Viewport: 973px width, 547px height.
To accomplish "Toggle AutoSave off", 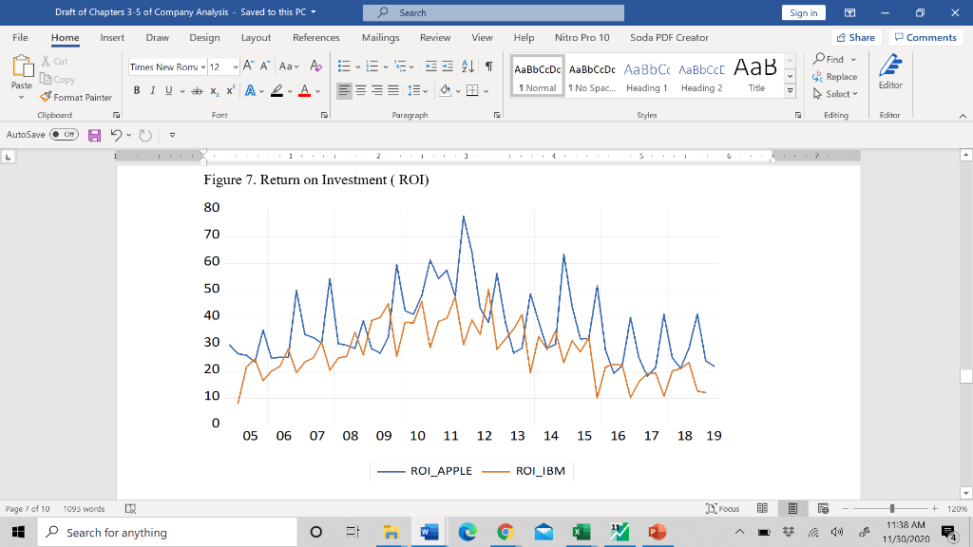I will pyautogui.click(x=66, y=134).
